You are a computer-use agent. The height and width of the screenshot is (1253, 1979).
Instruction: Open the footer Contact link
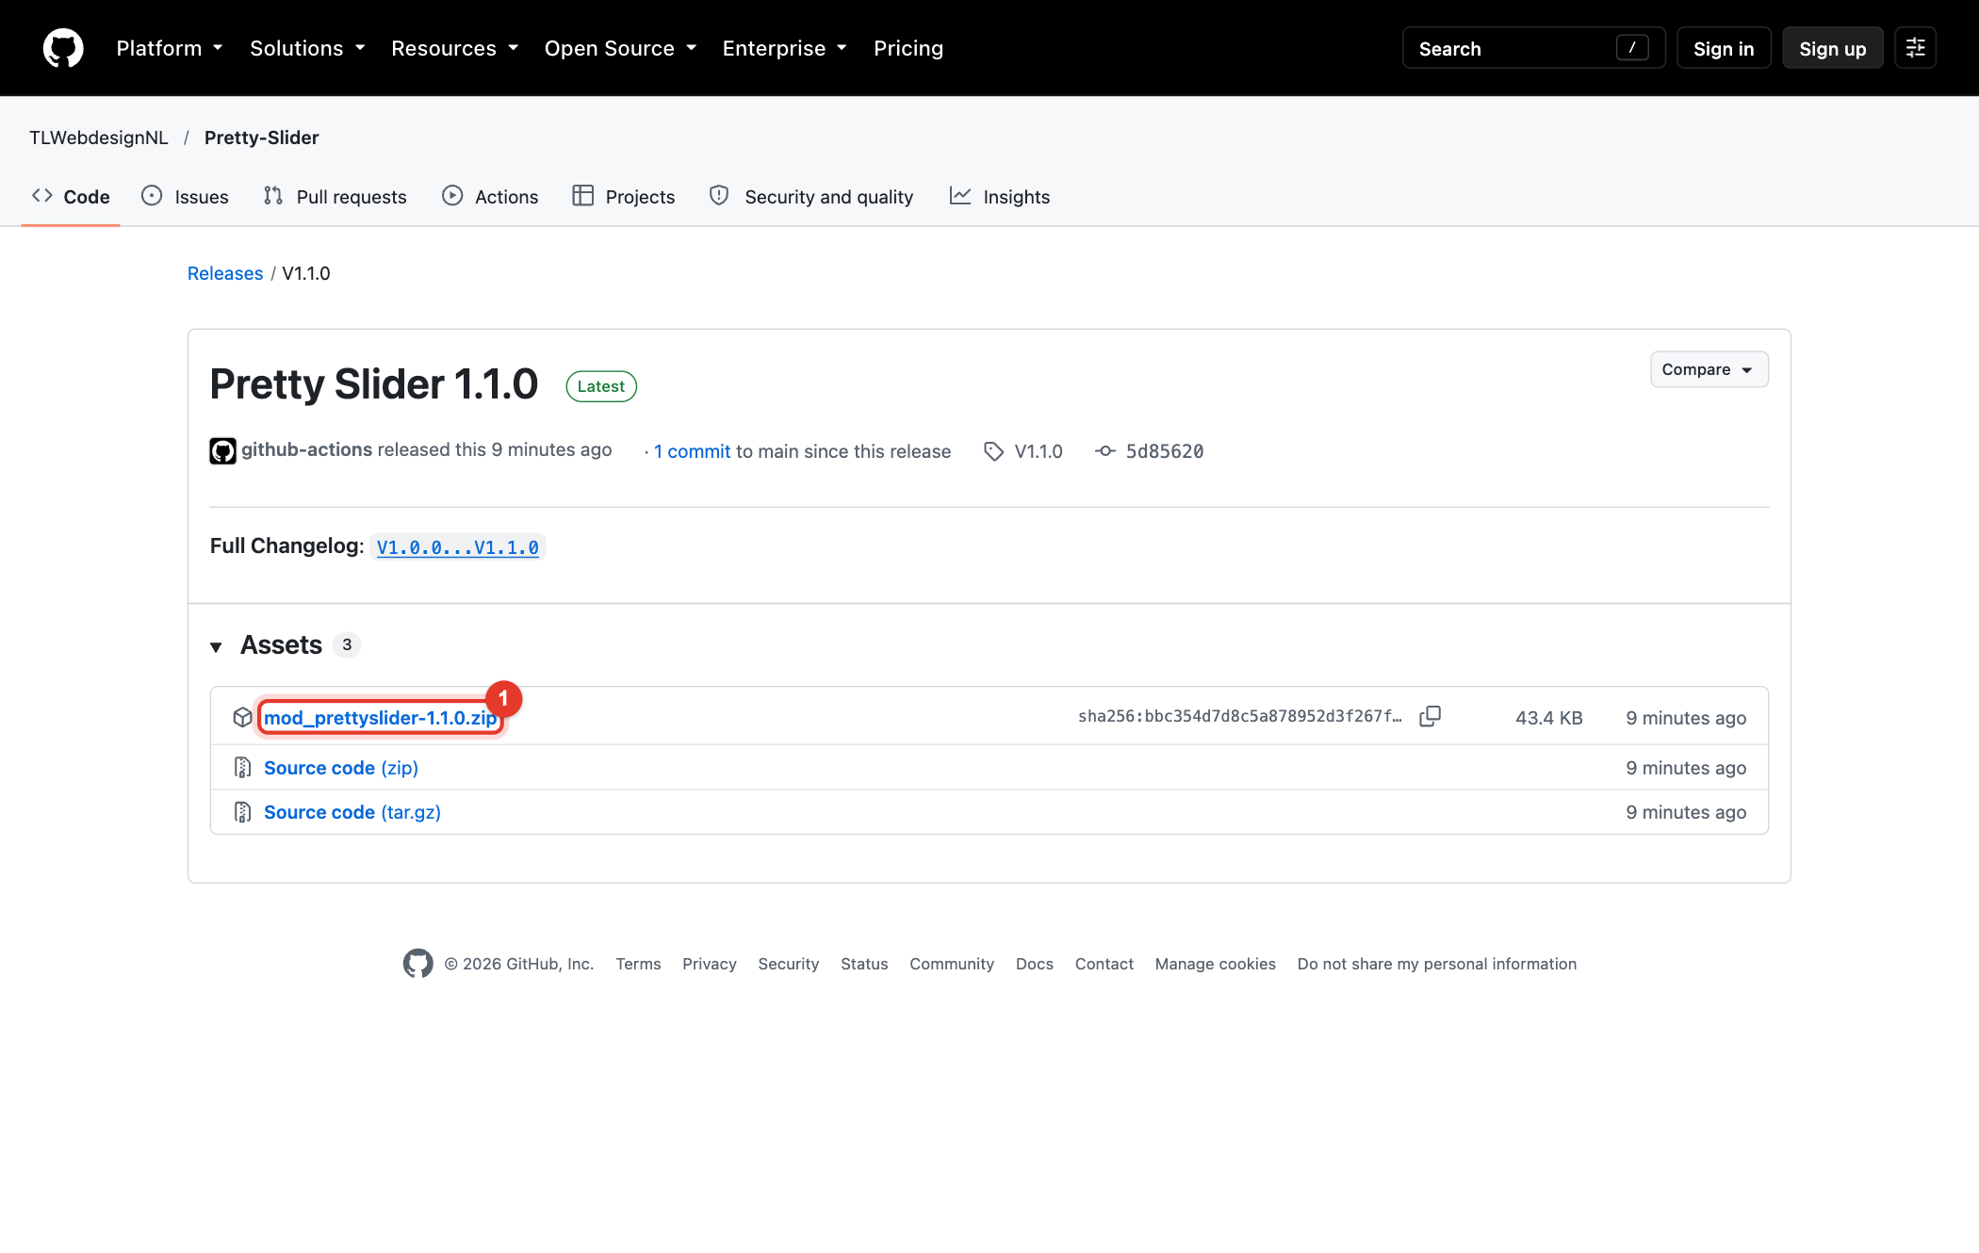[1104, 964]
